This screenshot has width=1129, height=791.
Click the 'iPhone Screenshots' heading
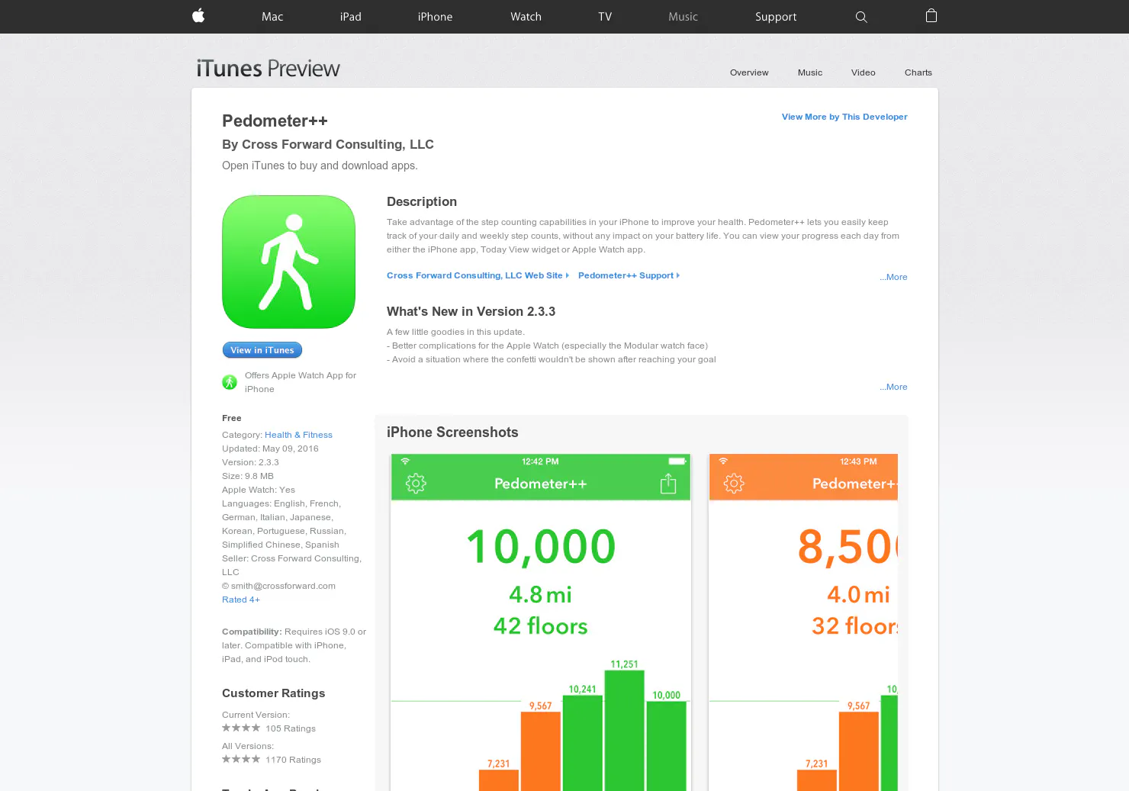click(x=452, y=432)
